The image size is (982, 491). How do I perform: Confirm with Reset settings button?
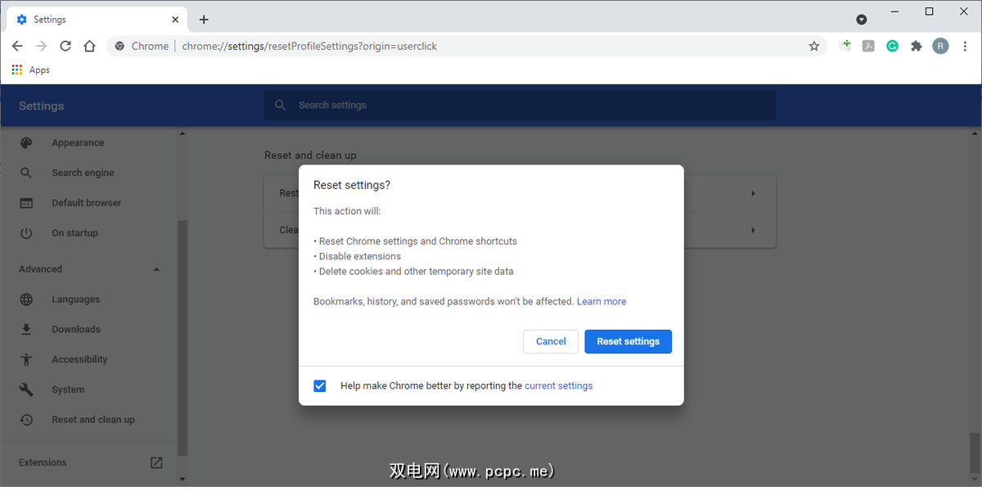pos(628,341)
